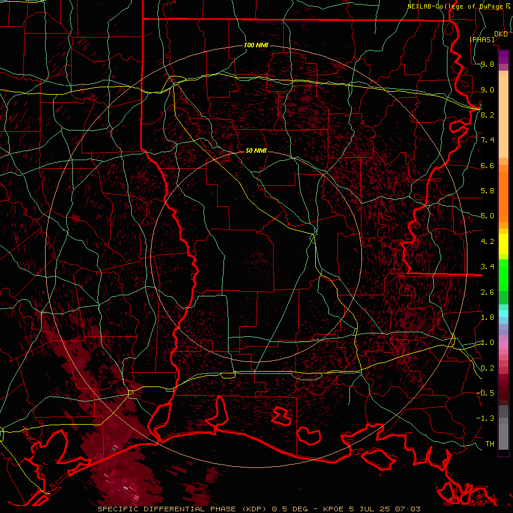Viewport: 513px width, 513px height.
Task: Click the 1.8 scale label
Action: (487, 317)
